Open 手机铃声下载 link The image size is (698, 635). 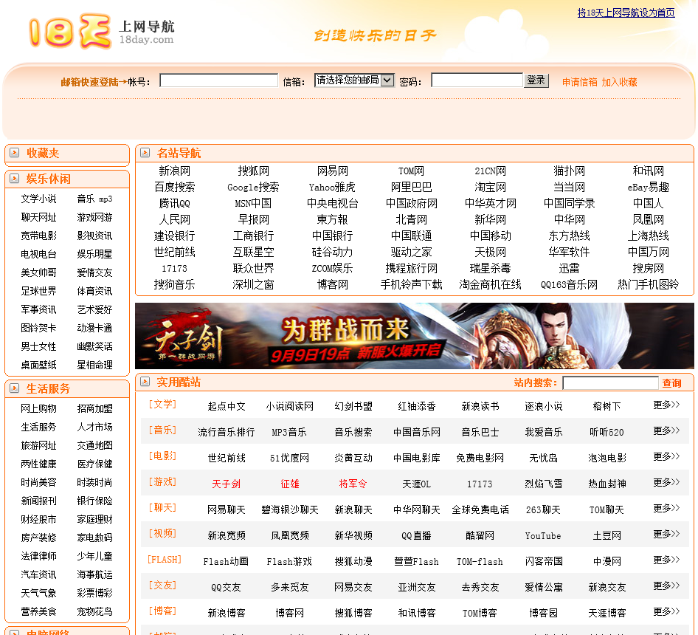pos(411,284)
